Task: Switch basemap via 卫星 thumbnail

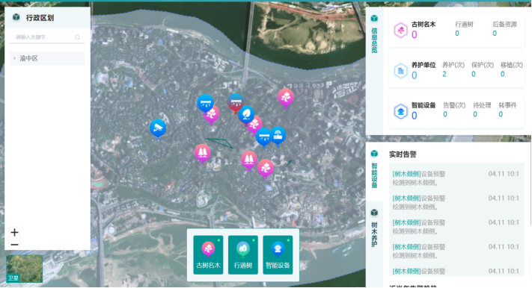Action: 25,269
